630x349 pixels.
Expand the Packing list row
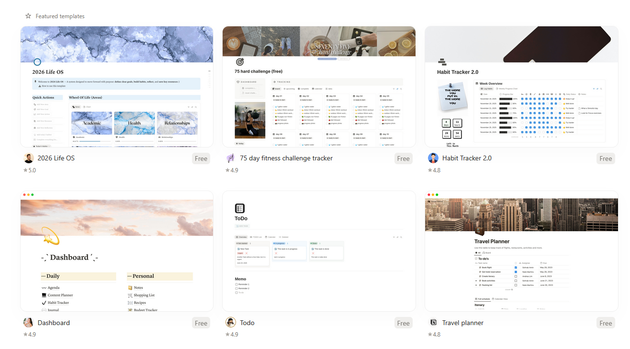pos(476,285)
